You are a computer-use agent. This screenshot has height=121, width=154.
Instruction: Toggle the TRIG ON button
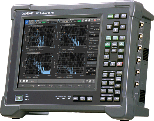pyautogui.click(x=115, y=38)
